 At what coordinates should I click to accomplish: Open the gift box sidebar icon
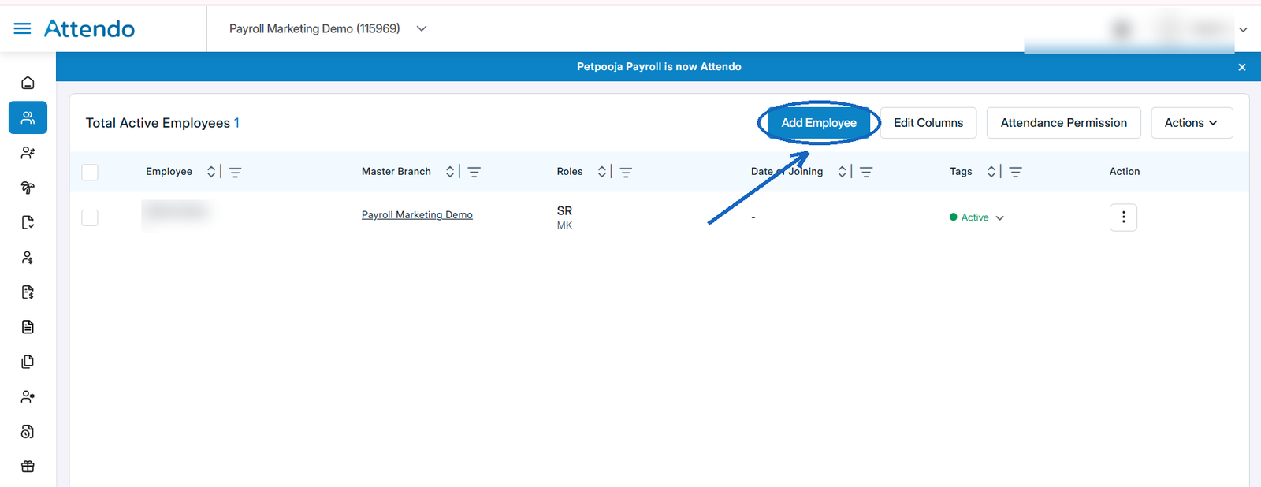click(28, 467)
